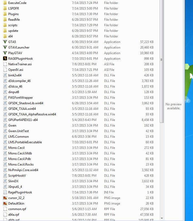Click the update folder icon

coord(5,31)
